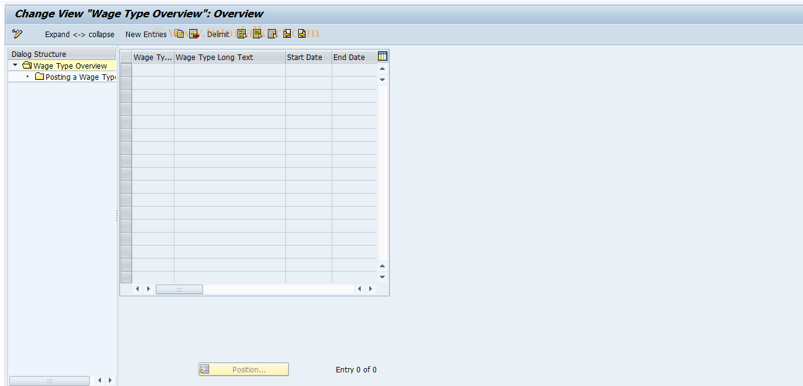Click first row Start Date cell
Image resolution: width=803 pixels, height=386 pixels.
(x=309, y=70)
